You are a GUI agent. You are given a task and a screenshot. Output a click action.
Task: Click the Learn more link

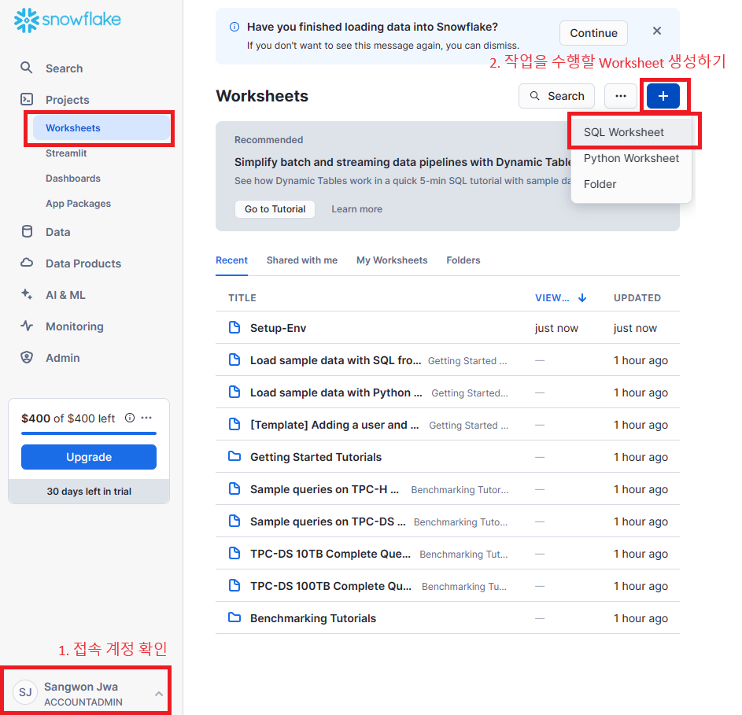[x=356, y=209]
